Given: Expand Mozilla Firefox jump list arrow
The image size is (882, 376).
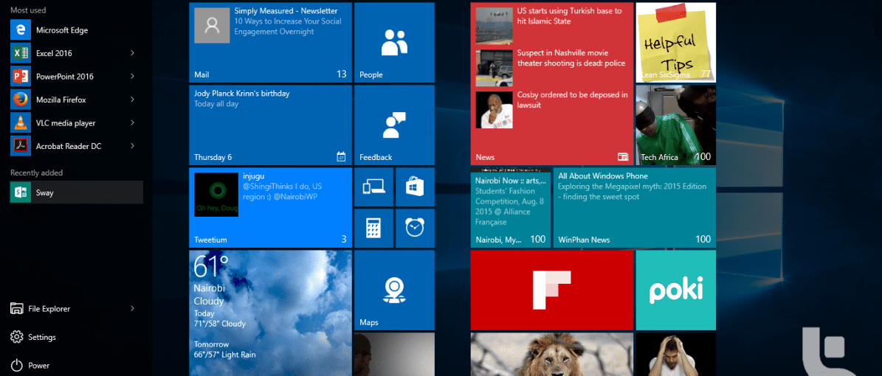Looking at the screenshot, I should (132, 100).
